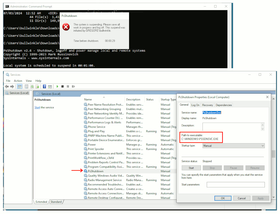The image size is (280, 214).
Task: Select the General tab in Properties
Action: click(184, 105)
